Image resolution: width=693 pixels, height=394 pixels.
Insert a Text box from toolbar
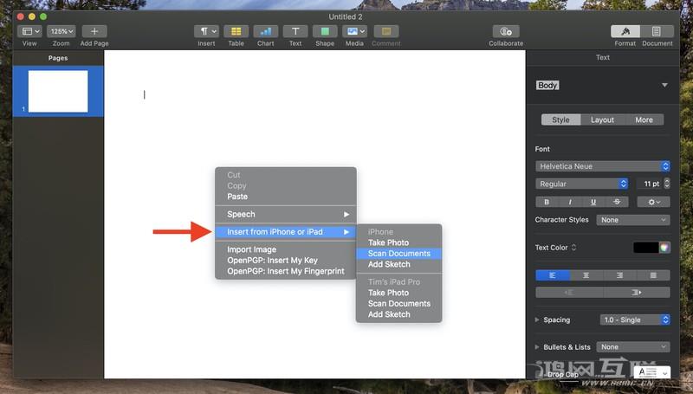tap(295, 31)
